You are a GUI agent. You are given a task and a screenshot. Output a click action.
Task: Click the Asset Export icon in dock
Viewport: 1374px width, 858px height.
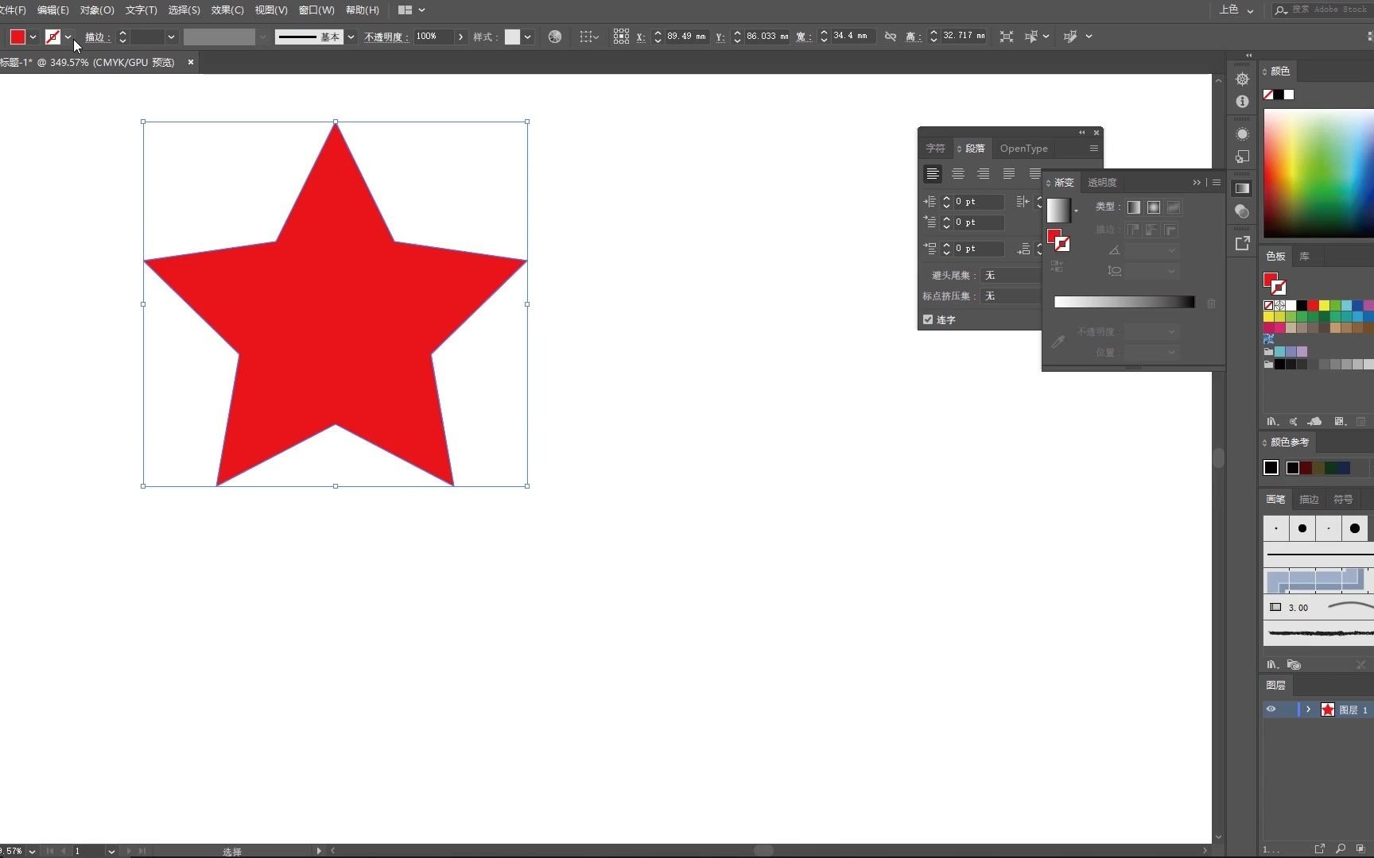point(1242,243)
